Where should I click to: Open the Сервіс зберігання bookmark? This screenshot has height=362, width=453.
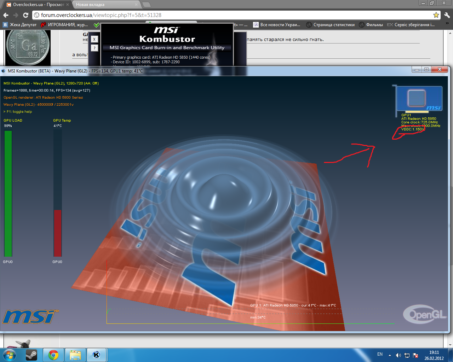click(411, 25)
